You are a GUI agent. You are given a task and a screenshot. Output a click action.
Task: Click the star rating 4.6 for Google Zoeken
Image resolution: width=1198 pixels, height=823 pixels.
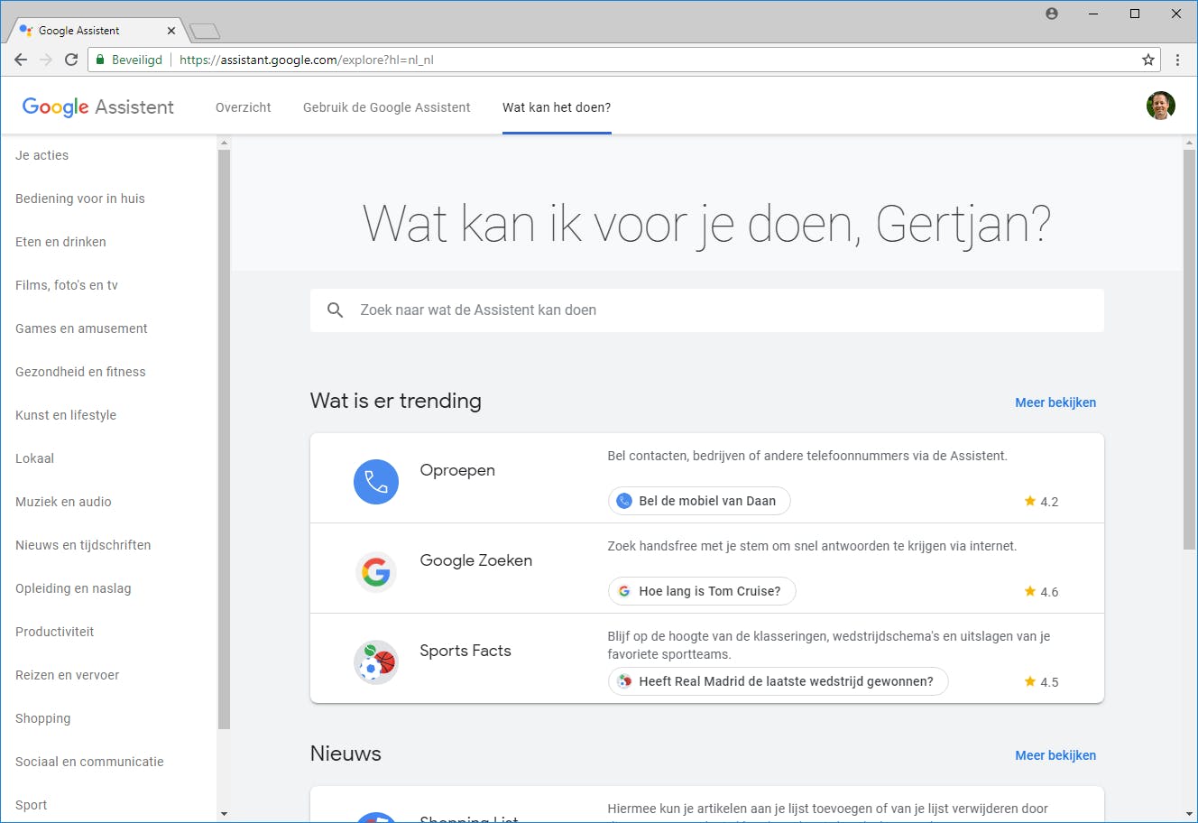pyautogui.click(x=1041, y=591)
